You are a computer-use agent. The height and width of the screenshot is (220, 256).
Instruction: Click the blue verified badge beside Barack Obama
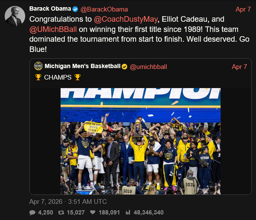(75, 9)
